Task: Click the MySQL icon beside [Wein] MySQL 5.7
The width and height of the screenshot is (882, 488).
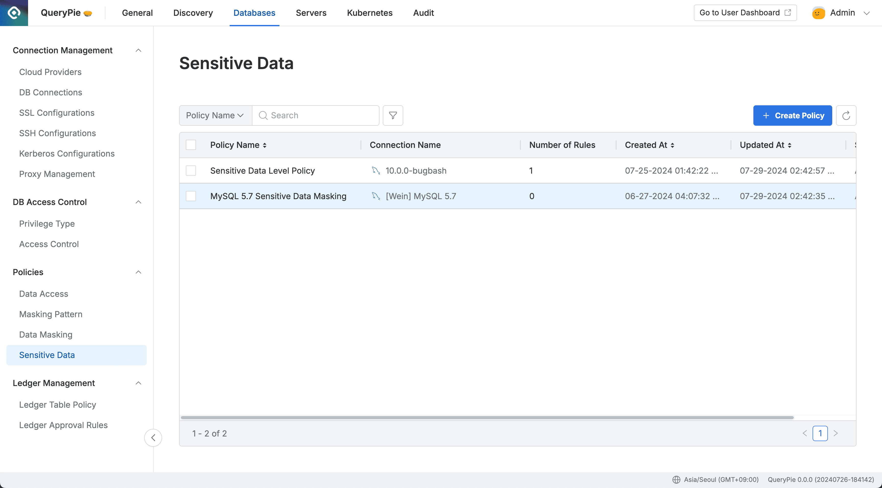Action: point(376,196)
